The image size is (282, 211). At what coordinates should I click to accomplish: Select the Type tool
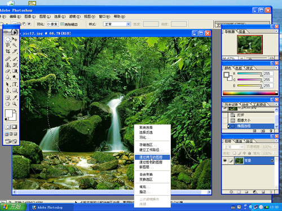15,84
